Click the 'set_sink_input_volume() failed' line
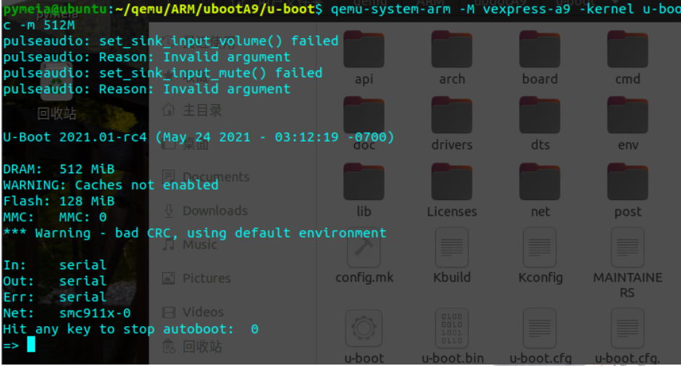 point(171,41)
